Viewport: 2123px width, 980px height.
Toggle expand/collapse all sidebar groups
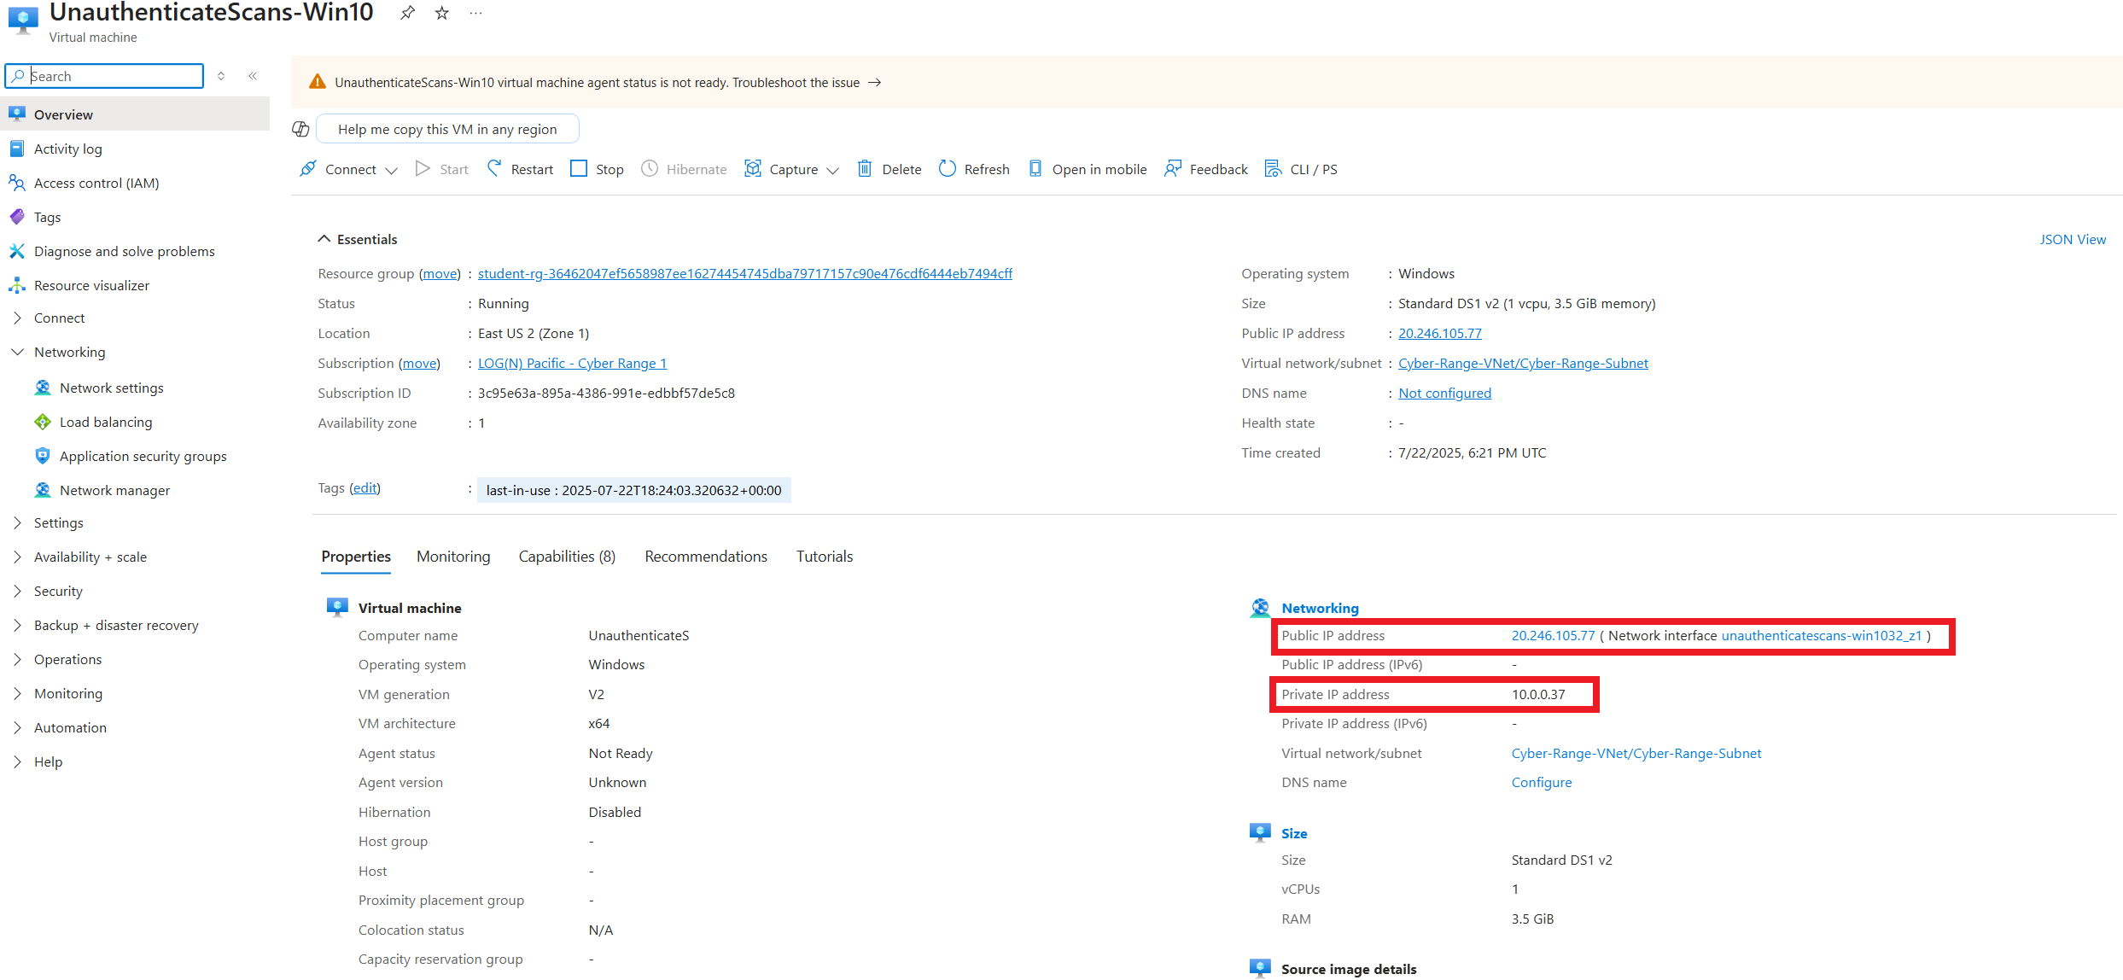tap(221, 76)
